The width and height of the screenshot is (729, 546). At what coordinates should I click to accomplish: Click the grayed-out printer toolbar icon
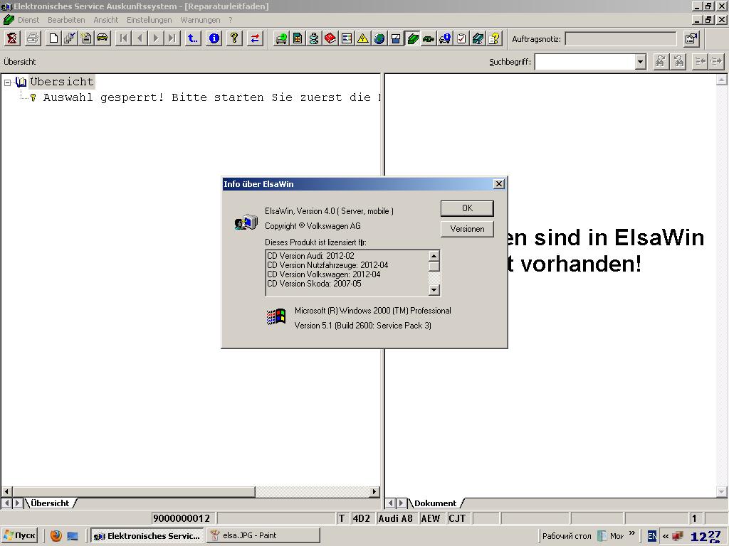click(33, 38)
